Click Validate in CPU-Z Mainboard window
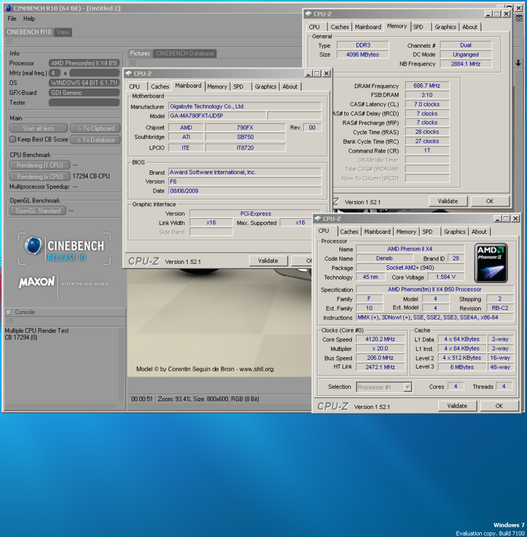The width and height of the screenshot is (527, 537). 268,261
